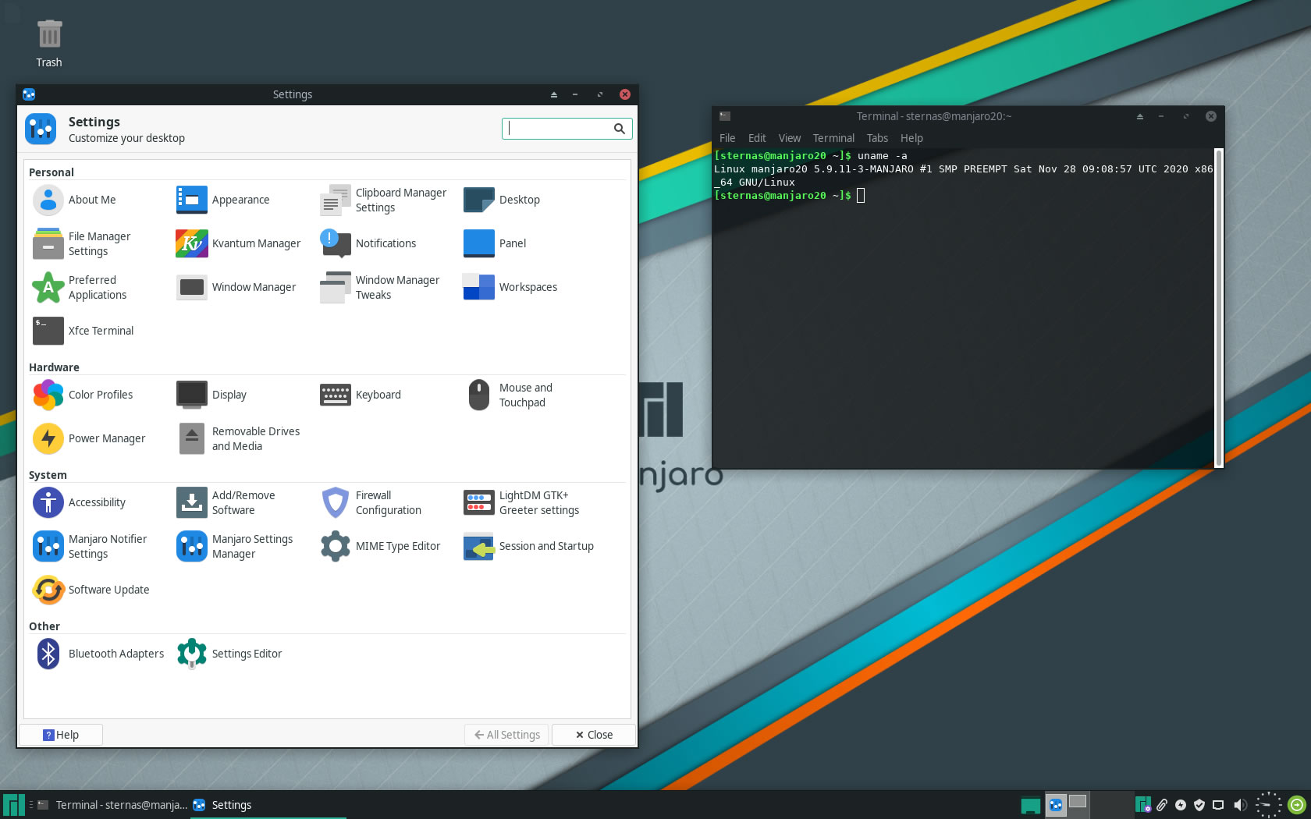Image resolution: width=1311 pixels, height=819 pixels.
Task: Open the volume control tray icon
Action: pos(1240,805)
